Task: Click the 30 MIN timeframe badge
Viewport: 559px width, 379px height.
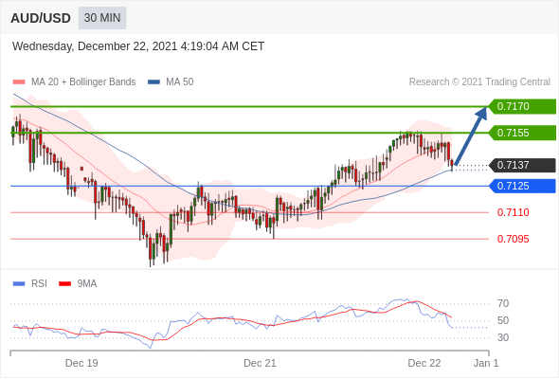Action: coord(102,18)
